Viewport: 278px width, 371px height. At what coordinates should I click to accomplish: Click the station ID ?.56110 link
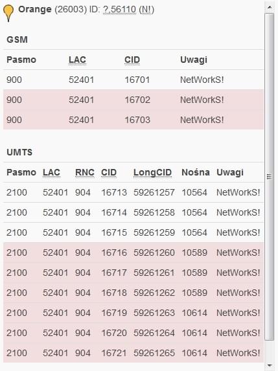click(x=119, y=10)
